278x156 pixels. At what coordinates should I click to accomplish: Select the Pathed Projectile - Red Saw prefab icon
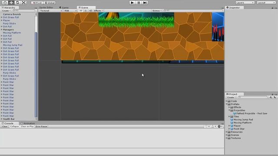[x=235, y=114]
